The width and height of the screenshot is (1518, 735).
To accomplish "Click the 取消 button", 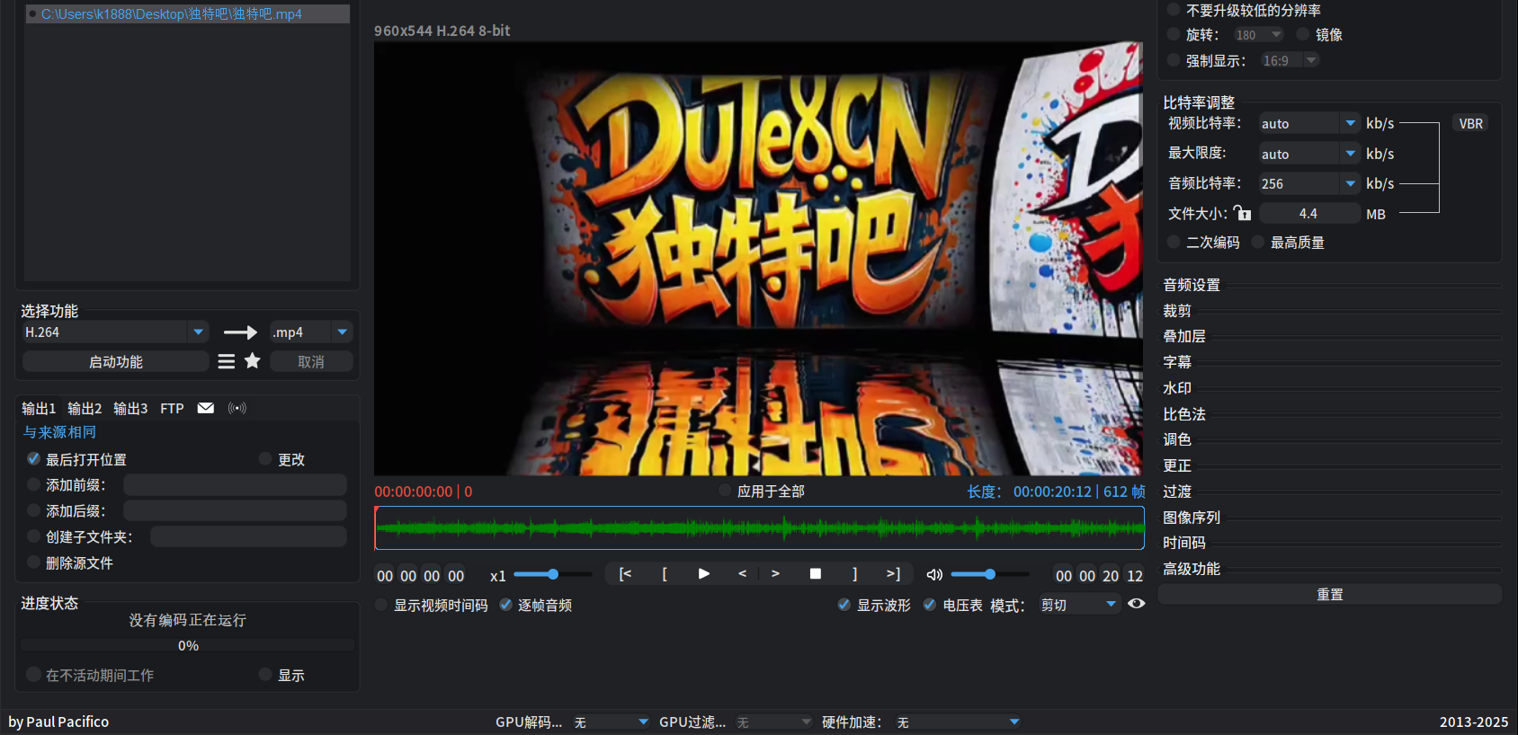I will click(x=311, y=361).
